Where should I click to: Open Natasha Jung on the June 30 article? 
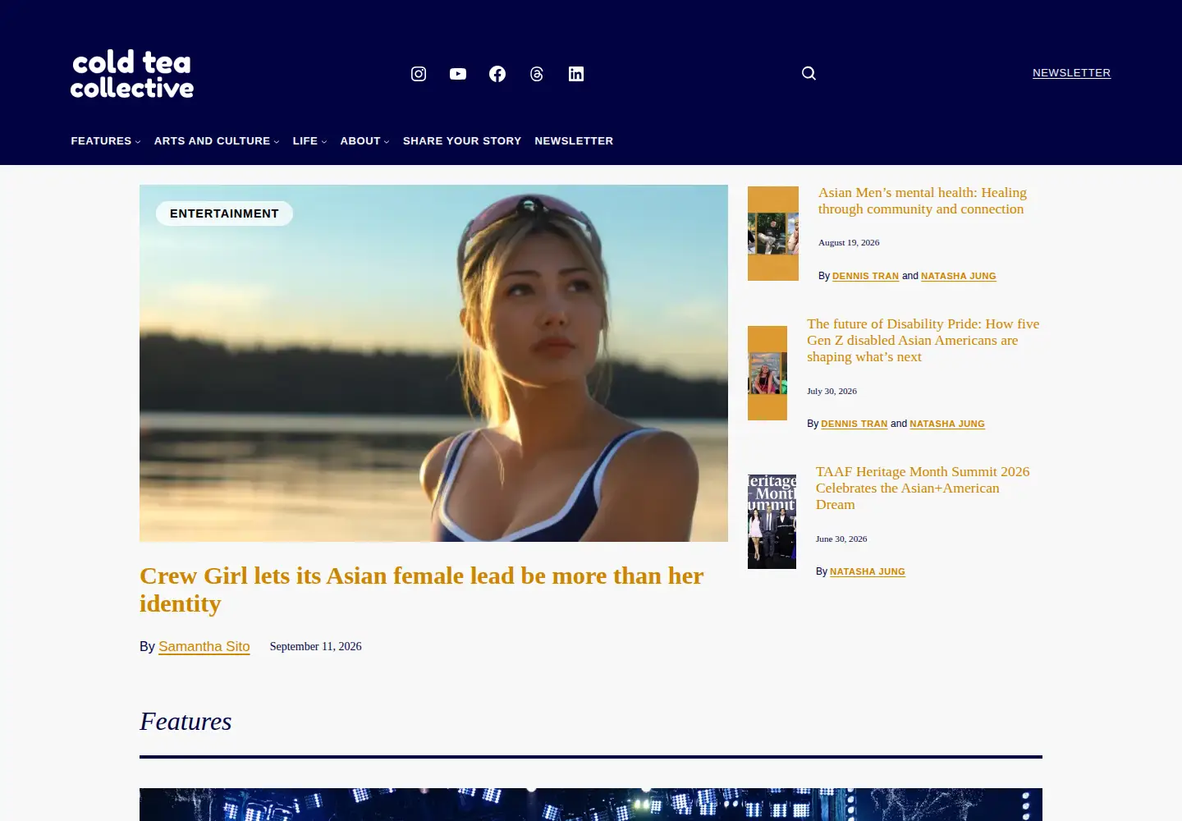[x=868, y=572]
